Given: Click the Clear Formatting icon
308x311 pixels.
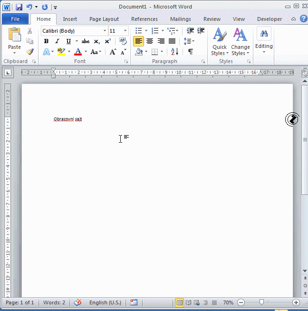Looking at the screenshot, I should [123, 41].
